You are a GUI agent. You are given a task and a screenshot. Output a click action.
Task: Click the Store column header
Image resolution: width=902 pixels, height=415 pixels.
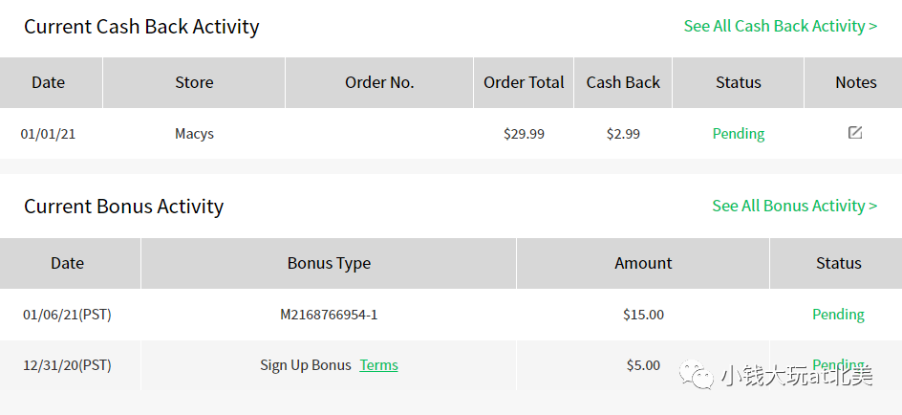pos(194,82)
